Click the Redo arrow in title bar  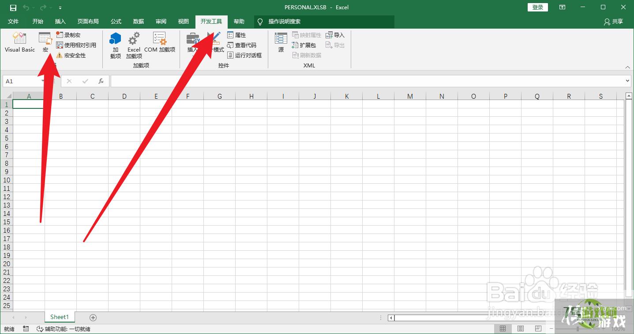coord(43,7)
